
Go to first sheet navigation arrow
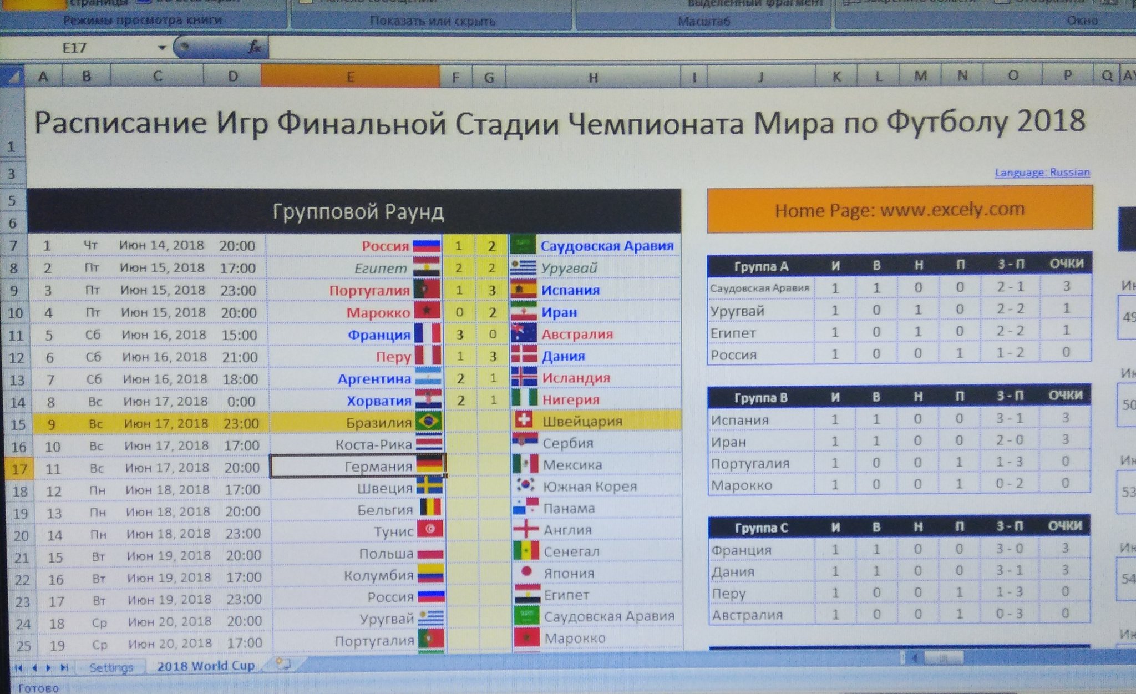point(18,667)
